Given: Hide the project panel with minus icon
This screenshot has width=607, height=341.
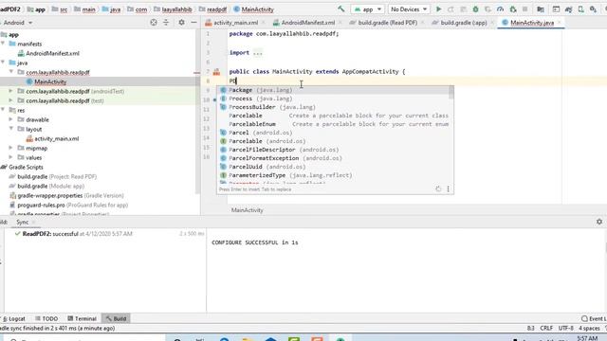Looking at the screenshot, I should tap(193, 23).
